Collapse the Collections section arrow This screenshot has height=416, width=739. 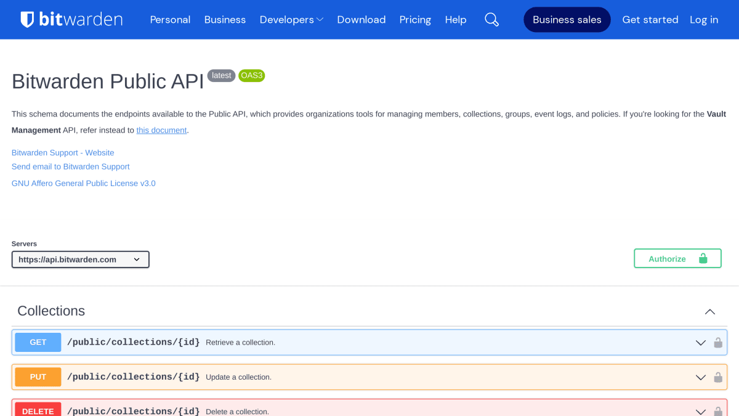point(710,311)
